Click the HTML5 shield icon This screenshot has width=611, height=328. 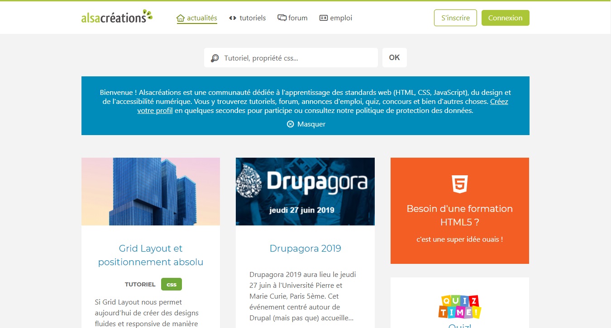(x=460, y=184)
